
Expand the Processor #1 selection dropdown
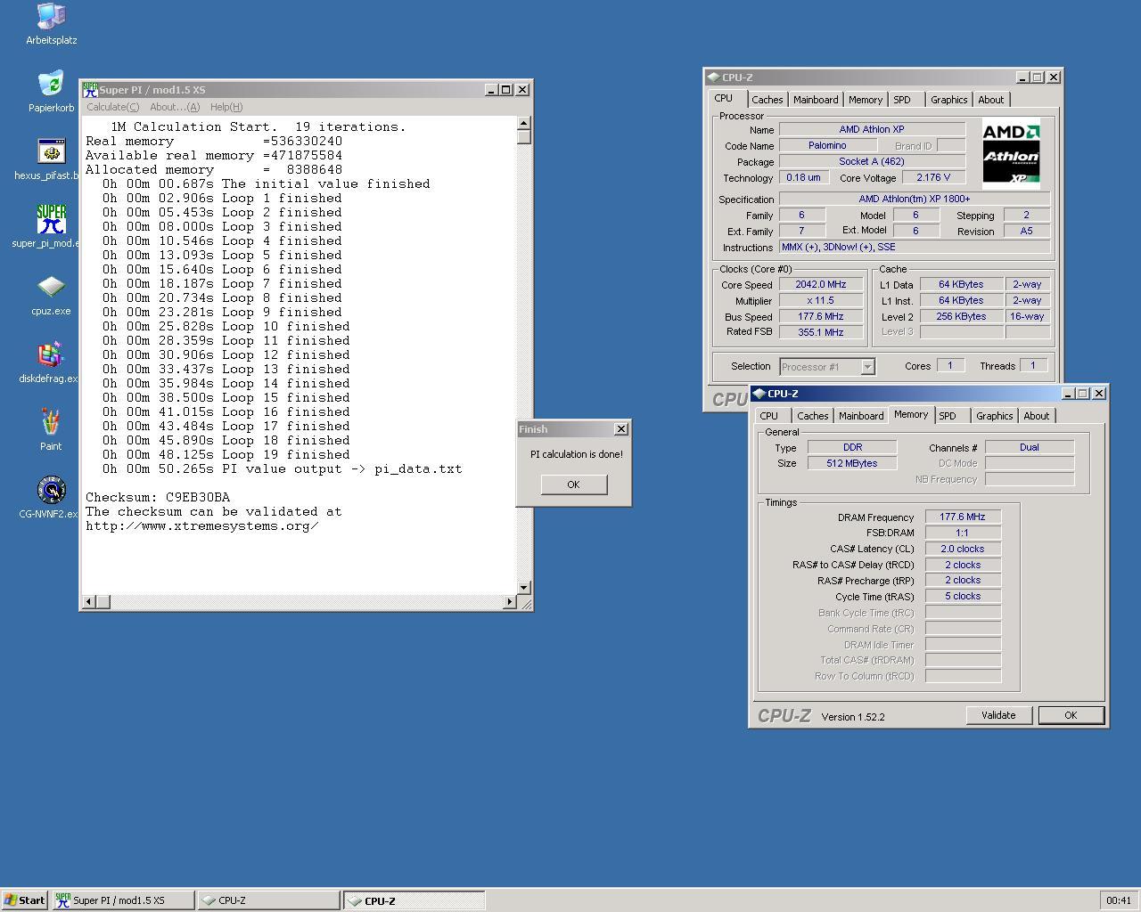click(x=867, y=367)
